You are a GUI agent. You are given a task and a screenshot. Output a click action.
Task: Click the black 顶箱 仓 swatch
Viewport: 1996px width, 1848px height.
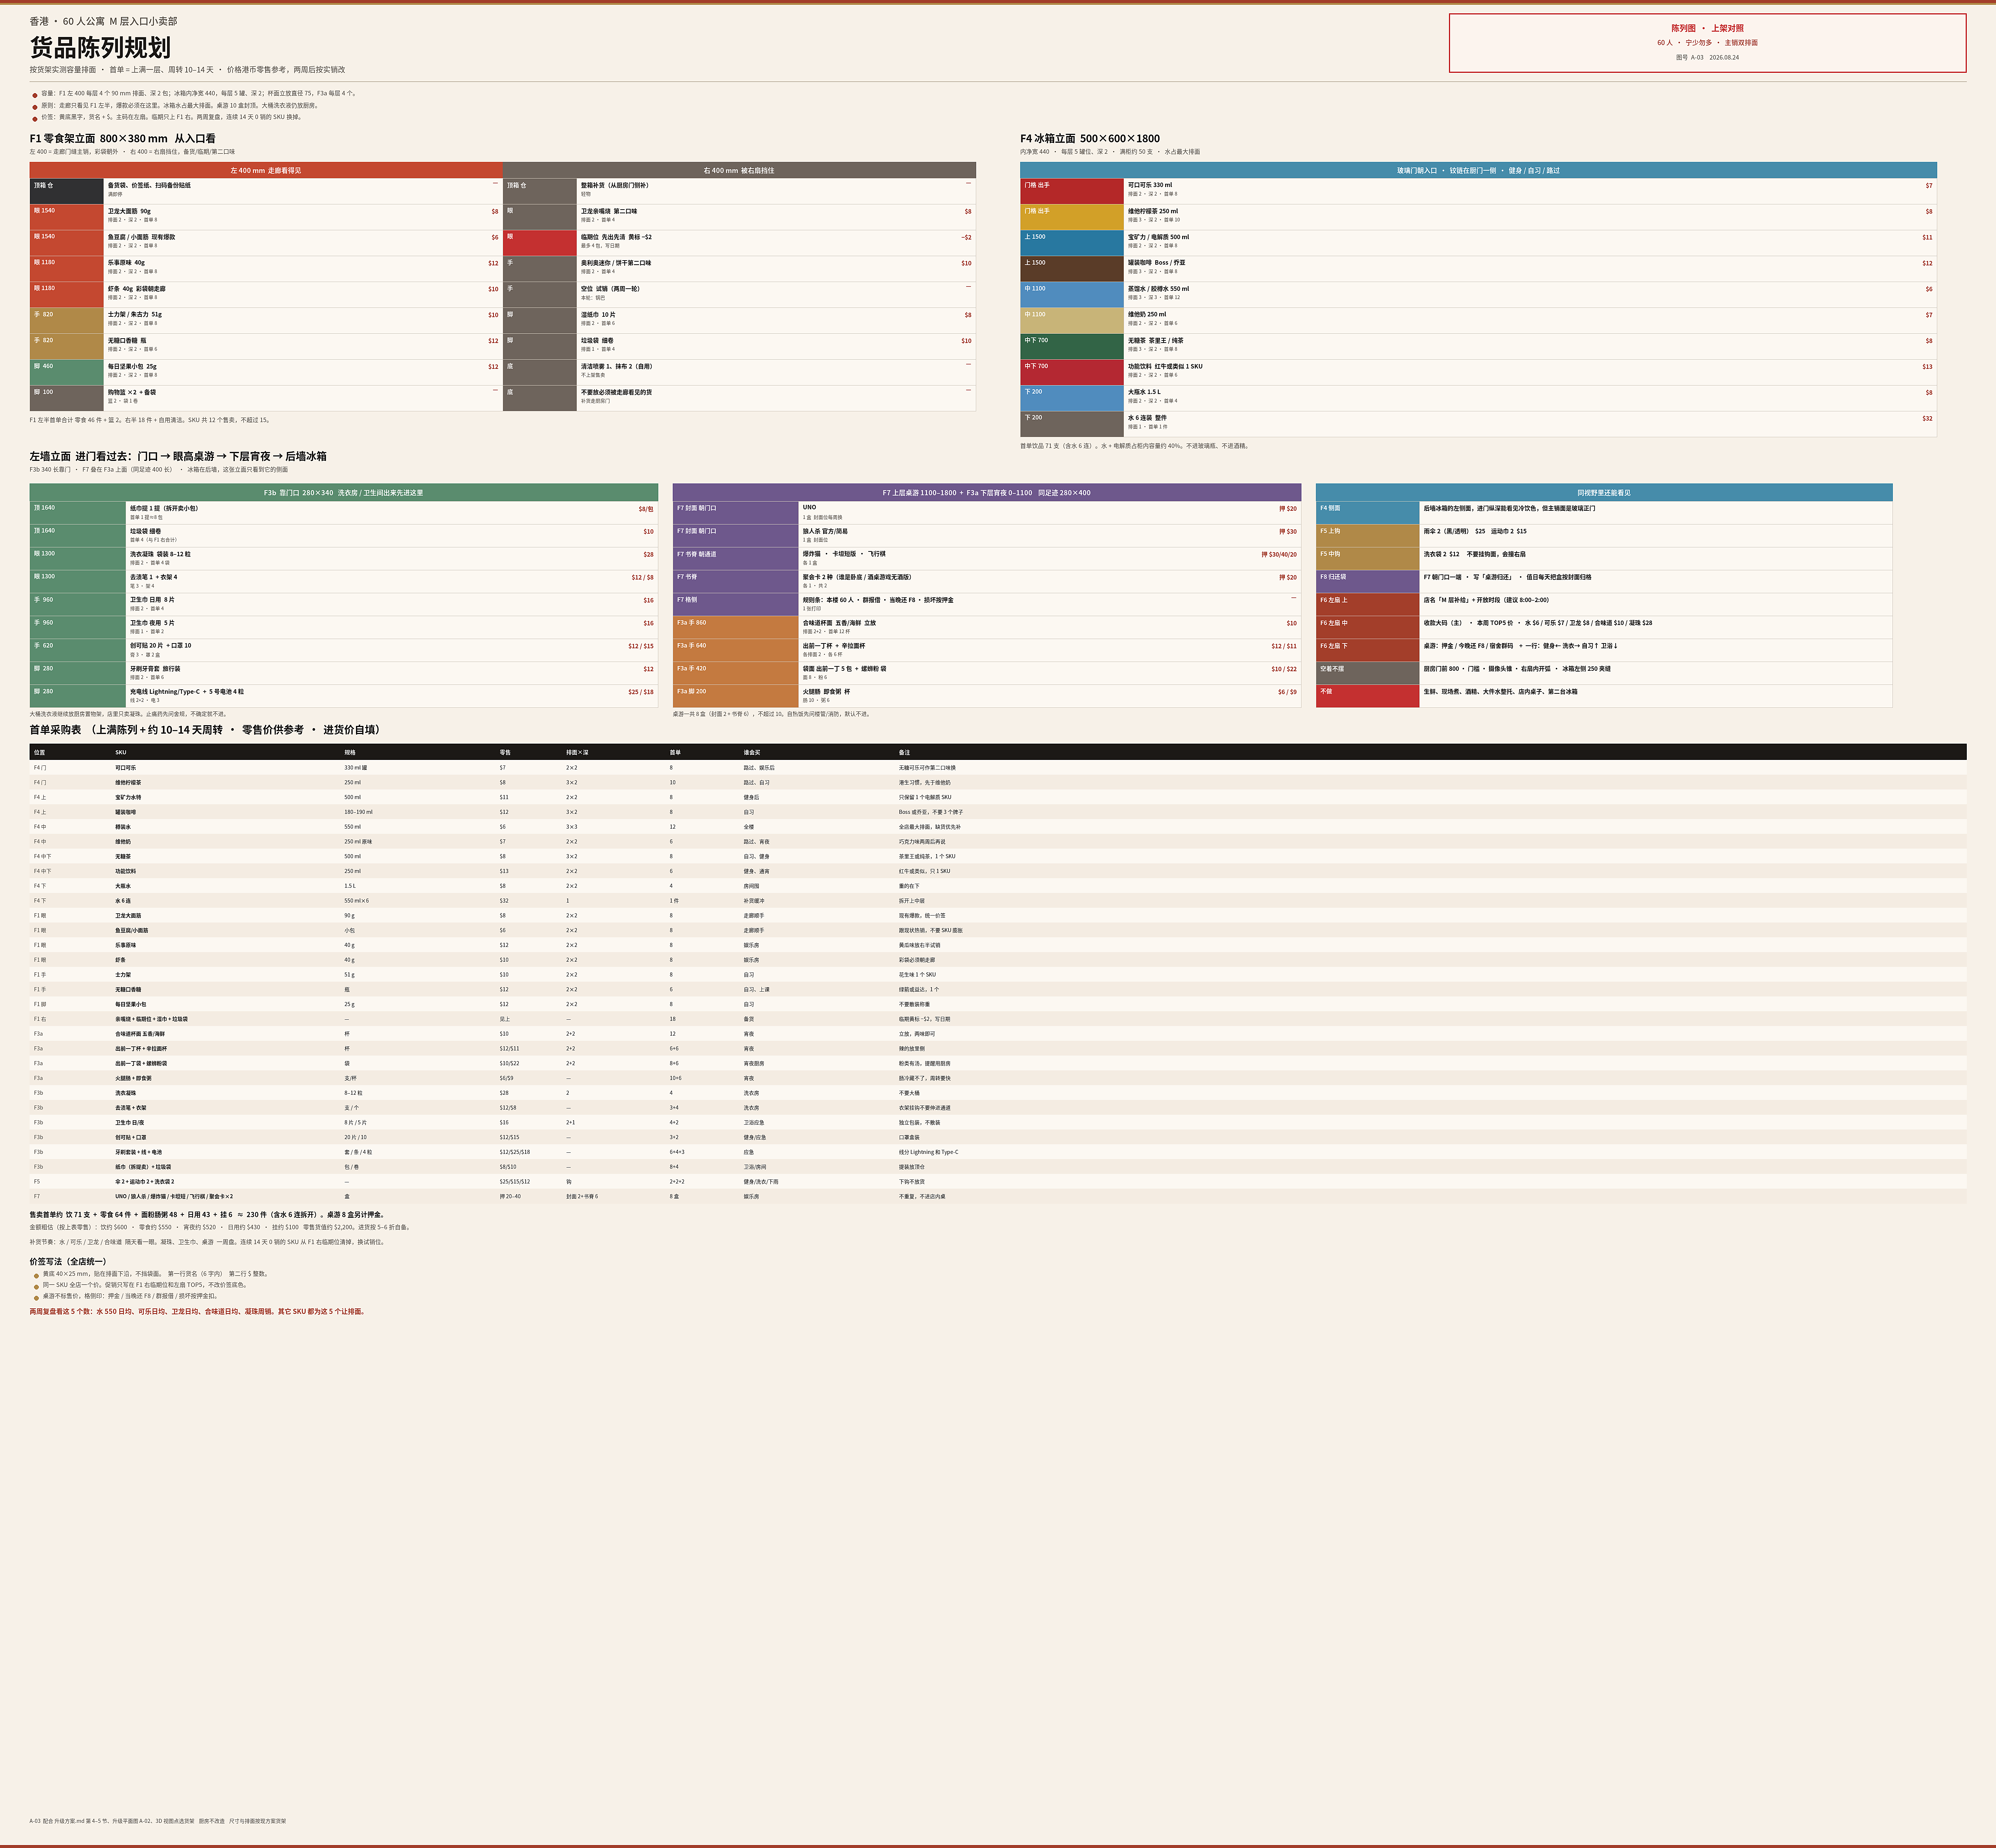pyautogui.click(x=67, y=191)
